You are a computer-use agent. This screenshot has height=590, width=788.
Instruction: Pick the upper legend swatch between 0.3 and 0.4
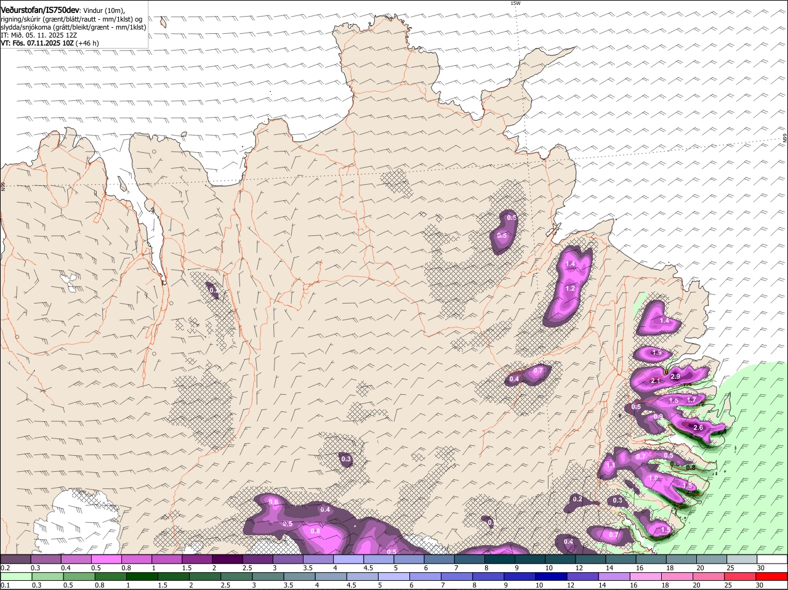(46, 559)
